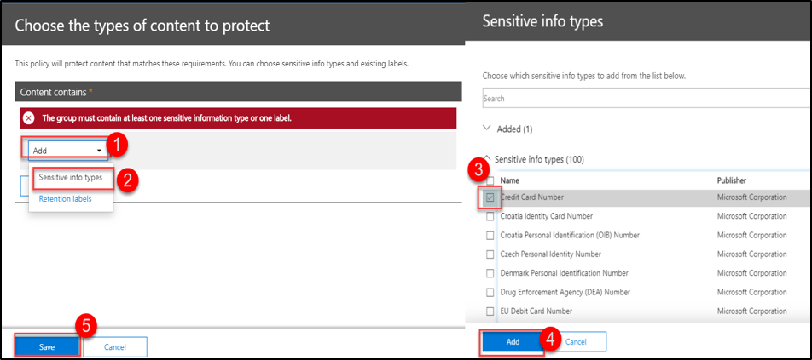
Task: Toggle the select-all checkbox beside Name
Action: pyautogui.click(x=490, y=180)
